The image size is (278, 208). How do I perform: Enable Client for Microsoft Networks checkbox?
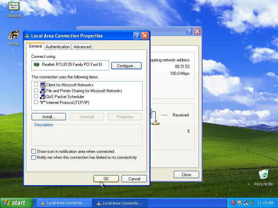[x=36, y=85]
